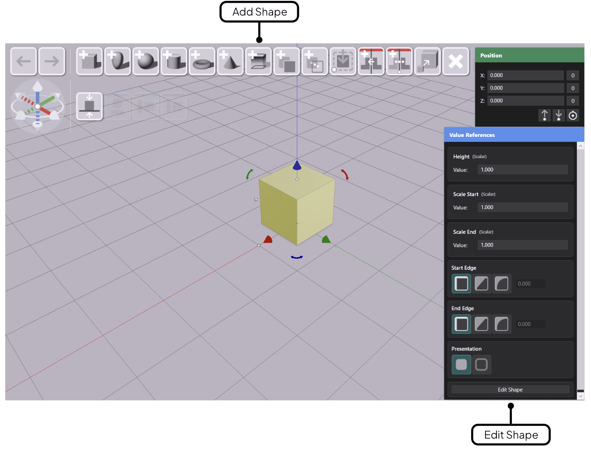Click the Start Edge amount field
The width and height of the screenshot is (591, 449).
pyautogui.click(x=530, y=284)
